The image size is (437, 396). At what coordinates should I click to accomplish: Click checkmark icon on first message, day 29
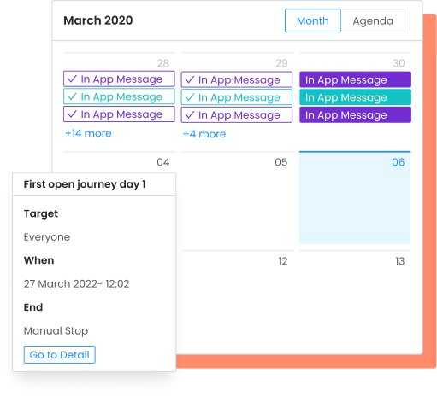190,79
